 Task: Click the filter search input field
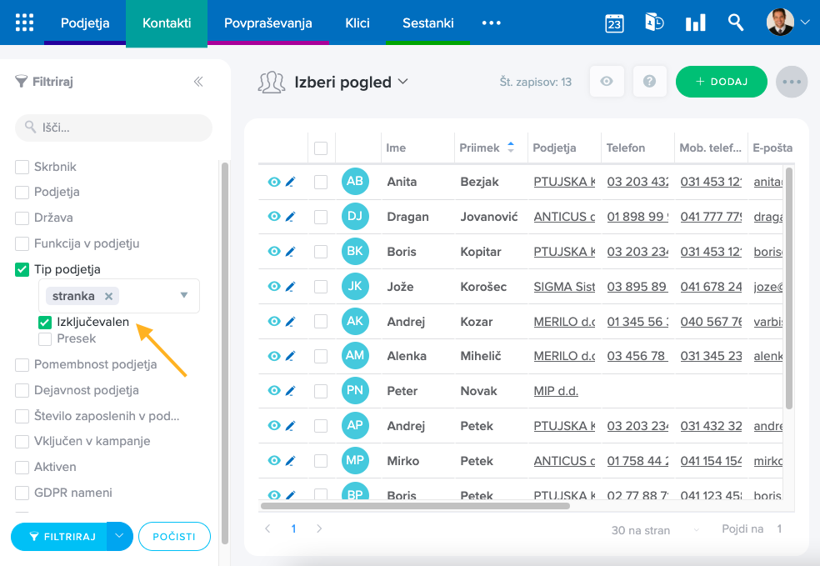(113, 128)
